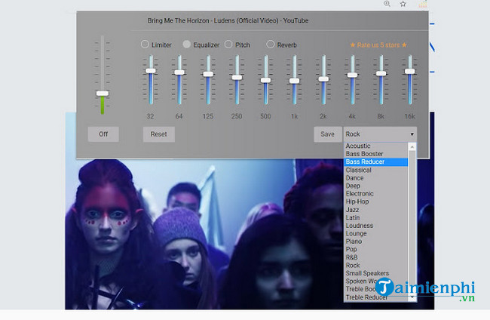This screenshot has width=490, height=320.
Task: Select the Limiter radio button
Action: click(x=145, y=45)
